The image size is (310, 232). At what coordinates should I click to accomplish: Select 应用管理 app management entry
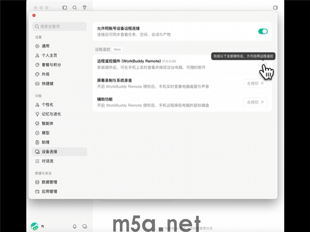[x=59, y=192]
